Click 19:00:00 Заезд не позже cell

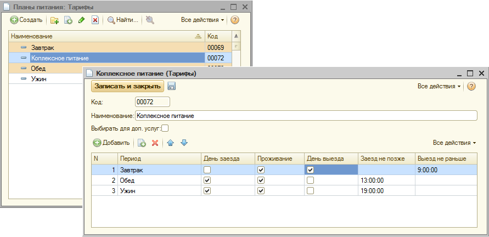tap(386, 190)
